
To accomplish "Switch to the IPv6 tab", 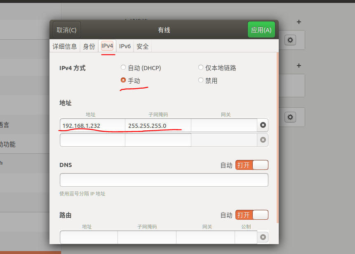I will point(125,46).
